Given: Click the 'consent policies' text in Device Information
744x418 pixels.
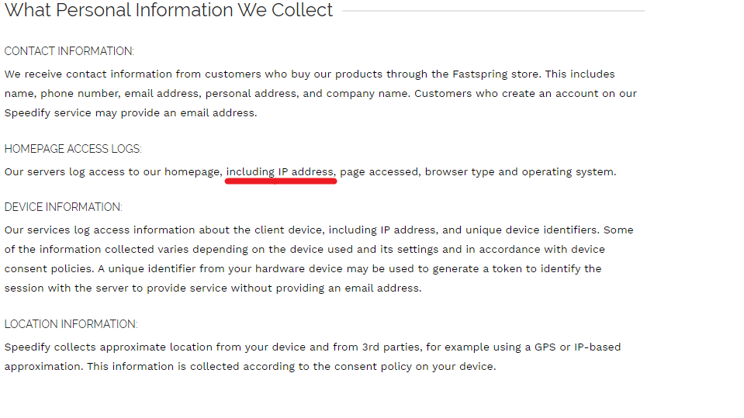Looking at the screenshot, I should [x=48, y=269].
